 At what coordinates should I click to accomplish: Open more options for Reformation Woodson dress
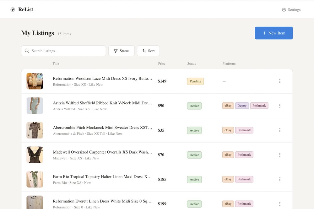(280, 81)
